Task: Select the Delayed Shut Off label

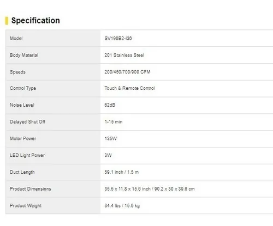Action: tap(27, 121)
